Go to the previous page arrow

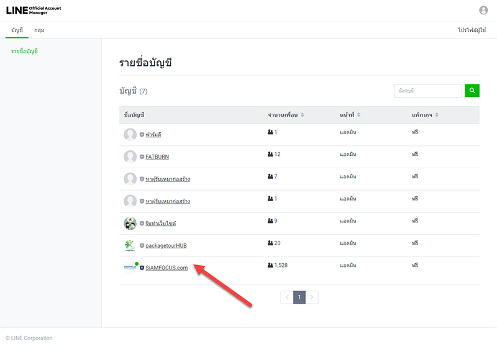pyautogui.click(x=286, y=297)
